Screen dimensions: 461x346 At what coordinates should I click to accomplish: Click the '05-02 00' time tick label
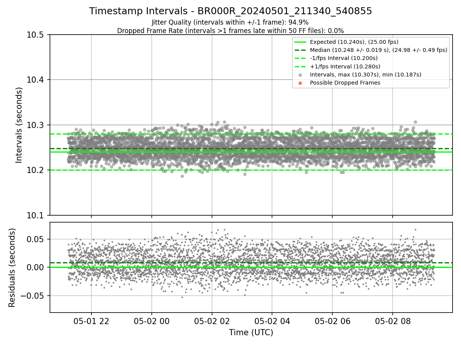pyautogui.click(x=152, y=321)
